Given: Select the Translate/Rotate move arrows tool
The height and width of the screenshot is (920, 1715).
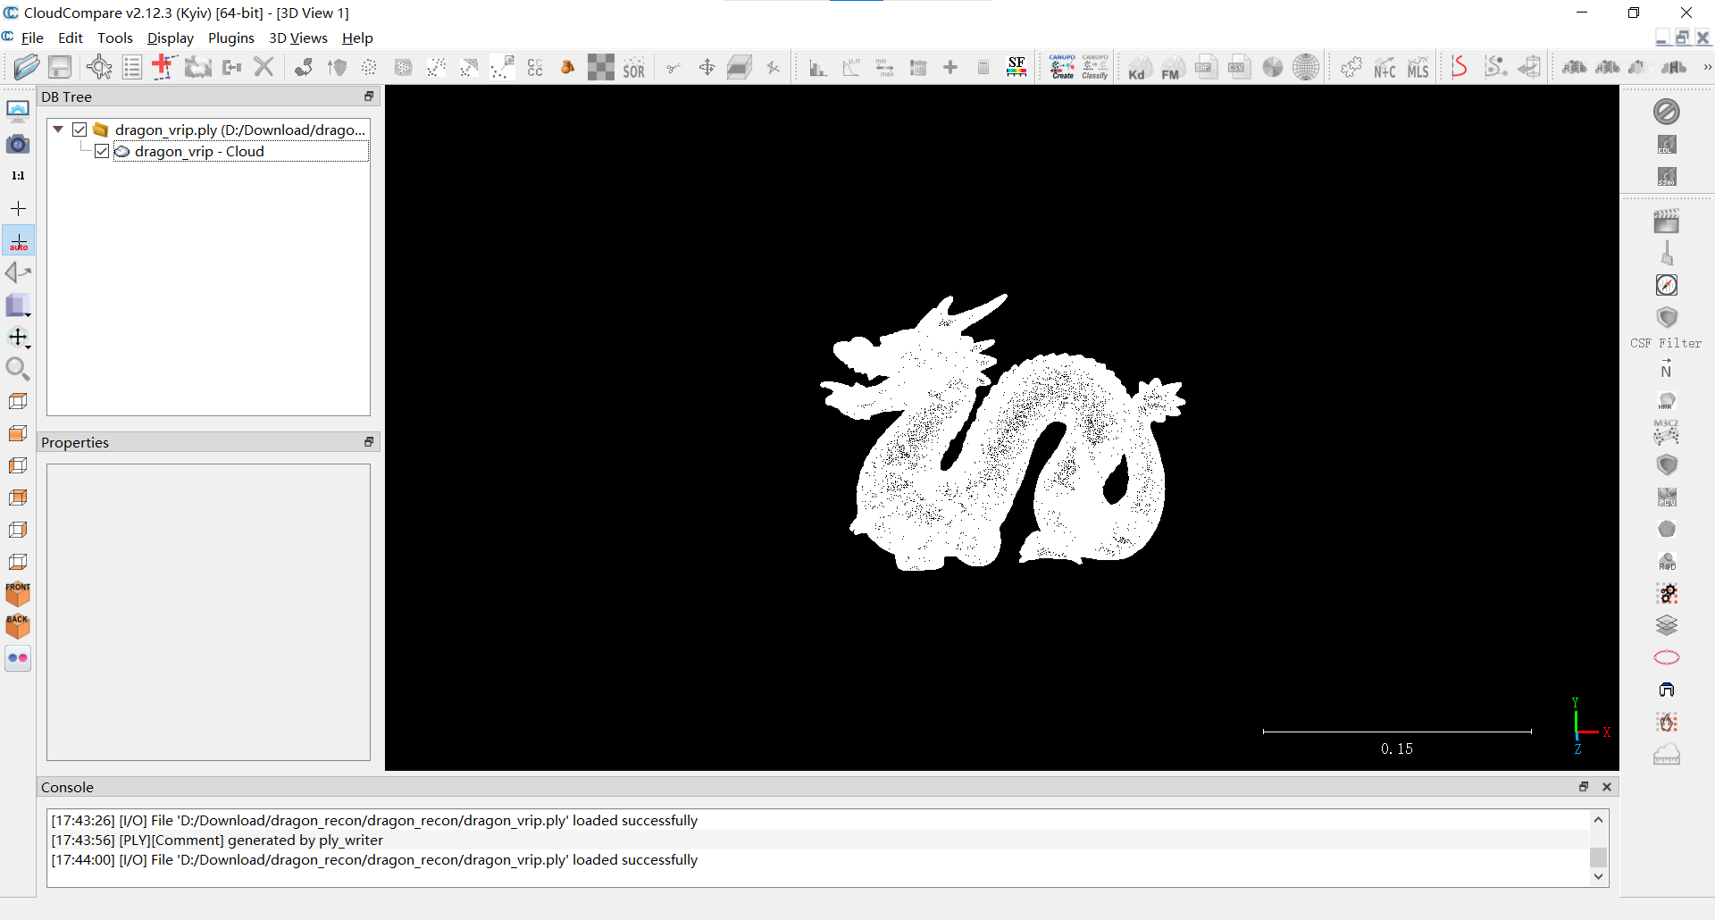Looking at the screenshot, I should pos(707,68).
